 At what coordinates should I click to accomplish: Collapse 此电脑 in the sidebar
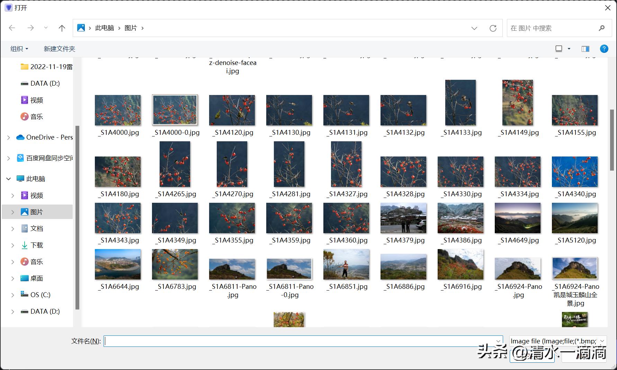click(x=8, y=179)
